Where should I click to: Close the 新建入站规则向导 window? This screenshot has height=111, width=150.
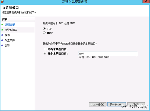click(146, 1)
